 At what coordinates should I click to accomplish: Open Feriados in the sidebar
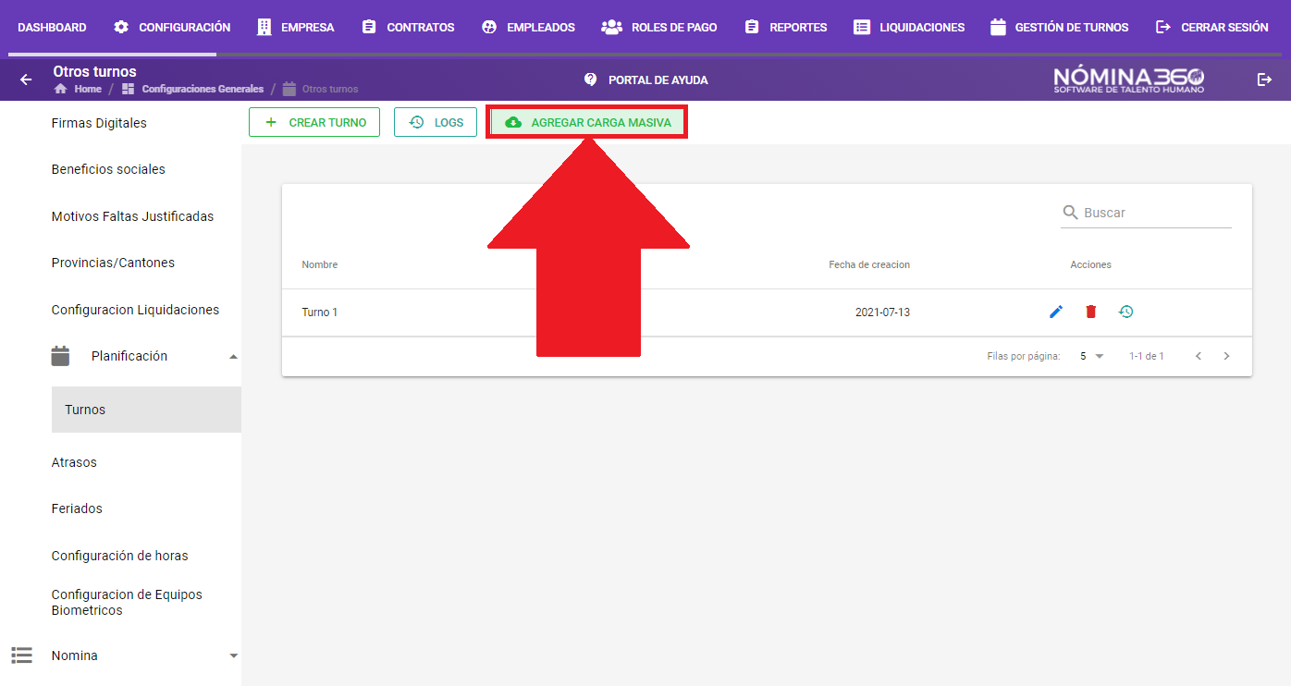pyautogui.click(x=77, y=508)
